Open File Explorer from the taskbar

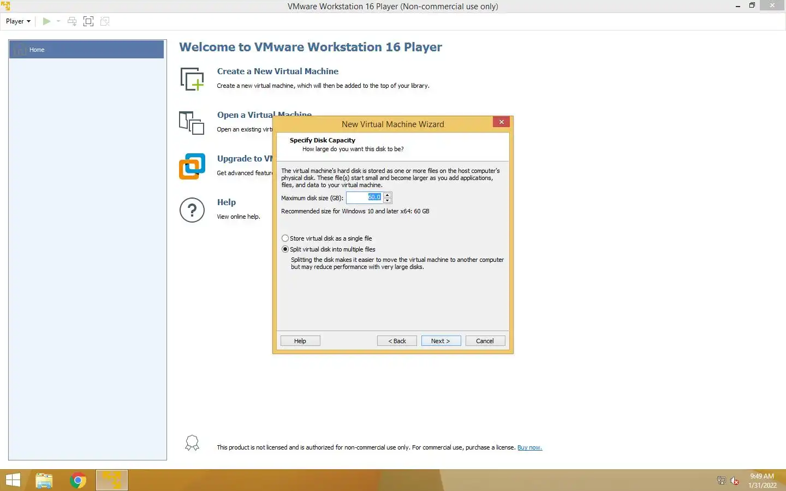[44, 480]
